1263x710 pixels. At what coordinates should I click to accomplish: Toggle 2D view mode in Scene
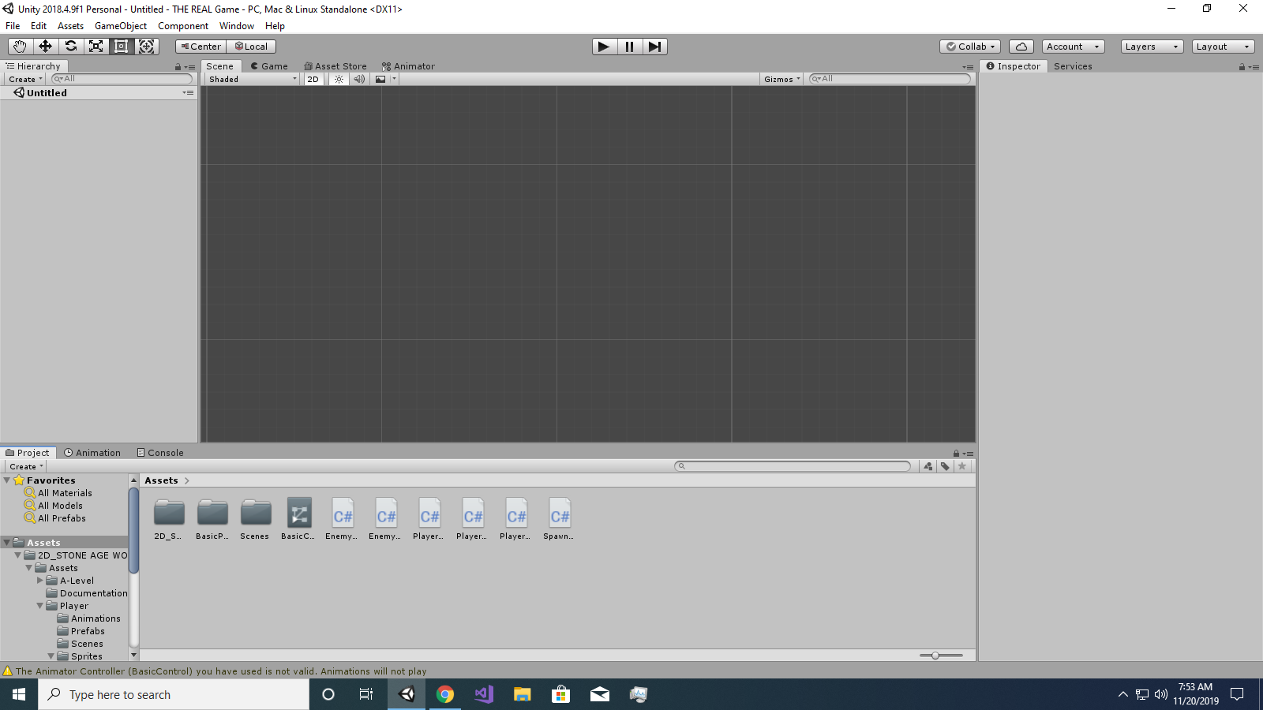[313, 79]
